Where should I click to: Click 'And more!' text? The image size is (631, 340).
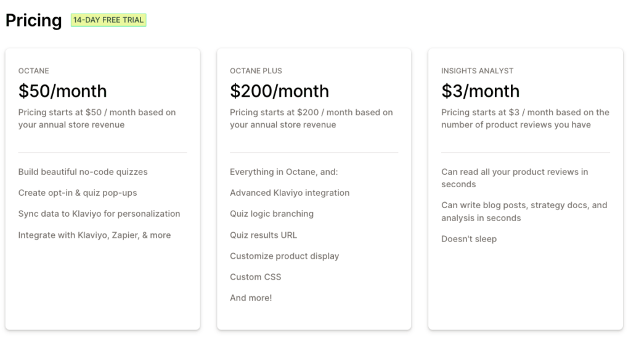(x=251, y=297)
